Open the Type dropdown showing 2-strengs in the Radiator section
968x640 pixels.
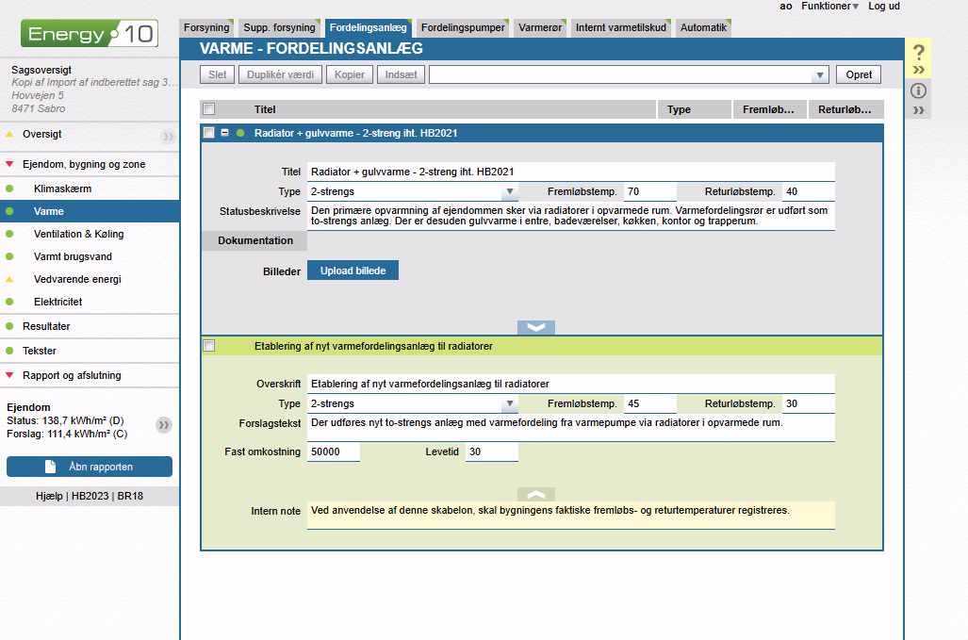[x=509, y=192]
